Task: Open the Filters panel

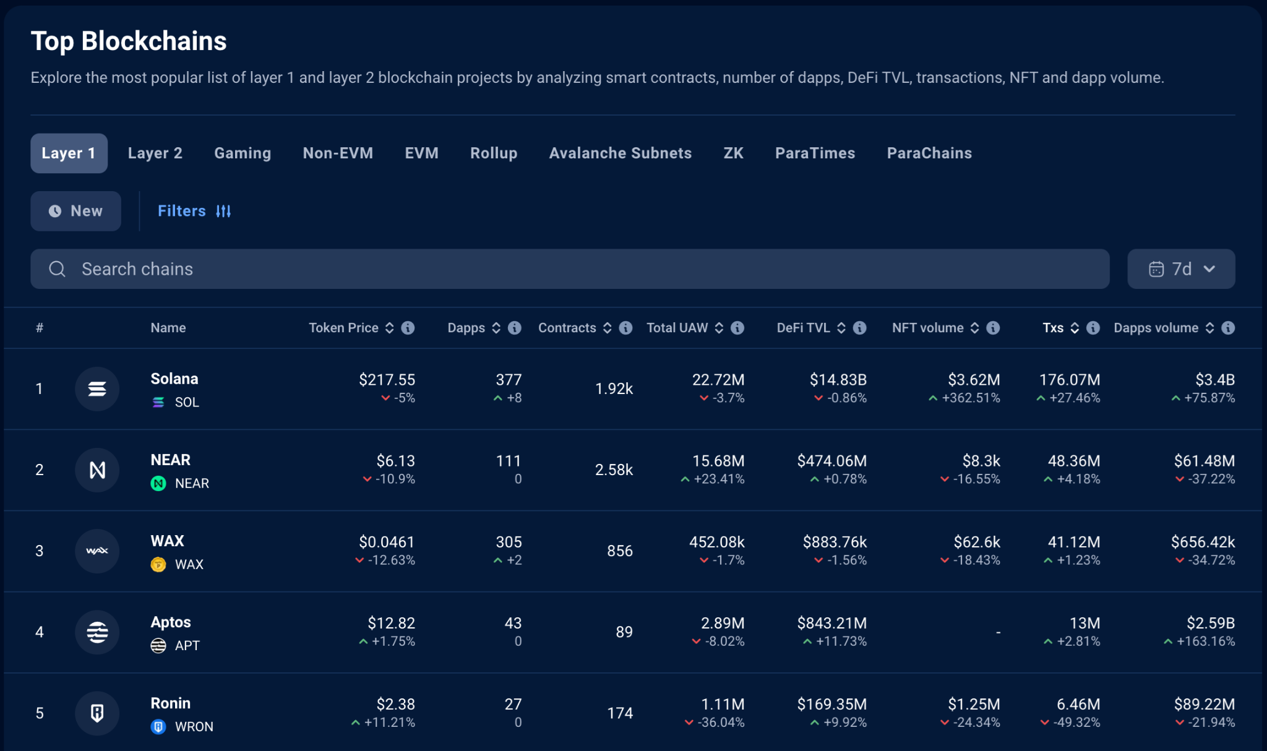Action: [194, 212]
